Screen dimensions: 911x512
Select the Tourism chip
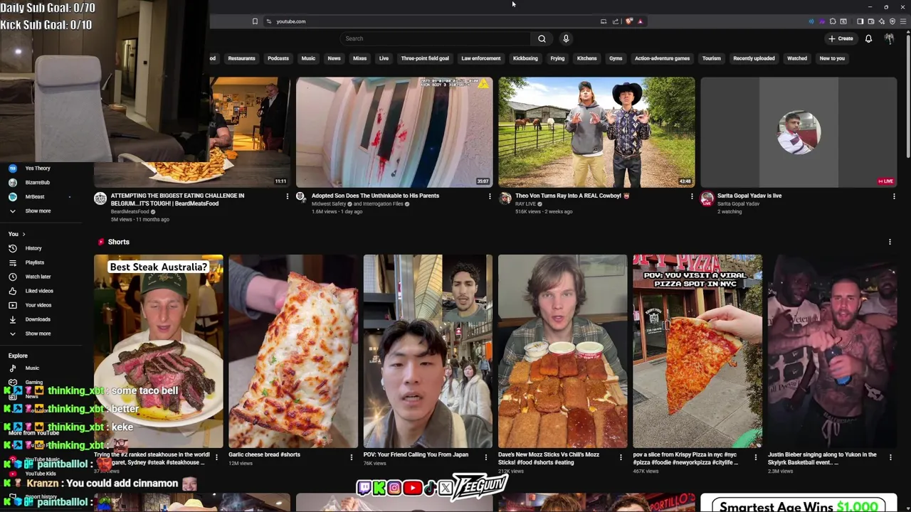tap(712, 58)
